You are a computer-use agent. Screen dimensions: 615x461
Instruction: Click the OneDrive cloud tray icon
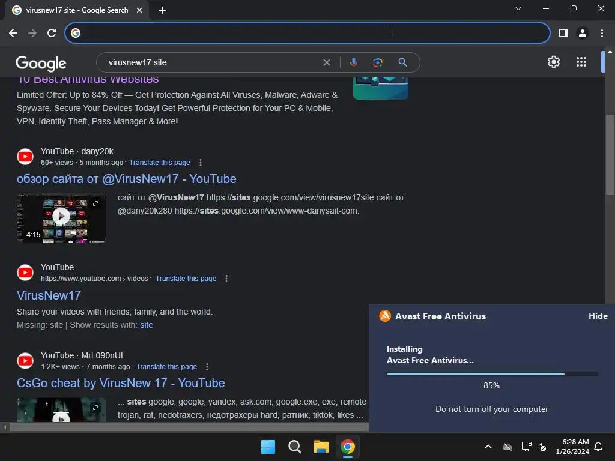[x=507, y=447]
